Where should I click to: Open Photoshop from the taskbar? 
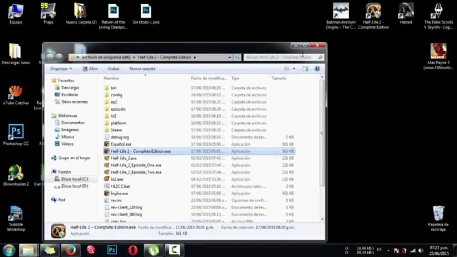pos(112,250)
